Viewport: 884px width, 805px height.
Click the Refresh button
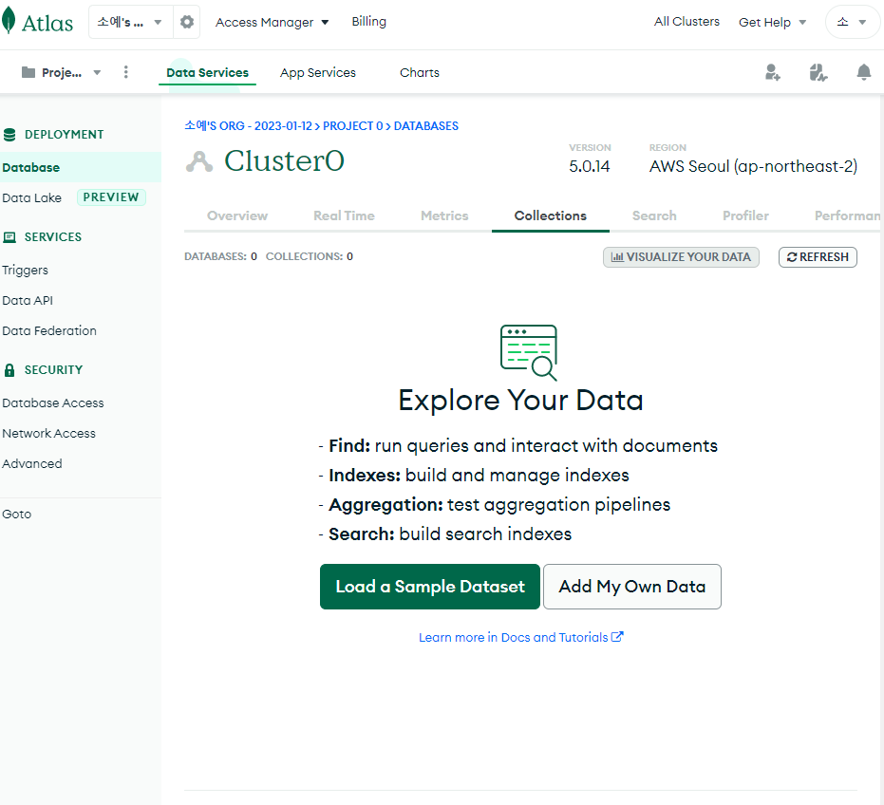[x=818, y=257]
